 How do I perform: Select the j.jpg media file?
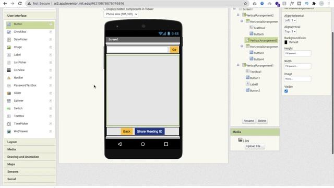click(246, 140)
